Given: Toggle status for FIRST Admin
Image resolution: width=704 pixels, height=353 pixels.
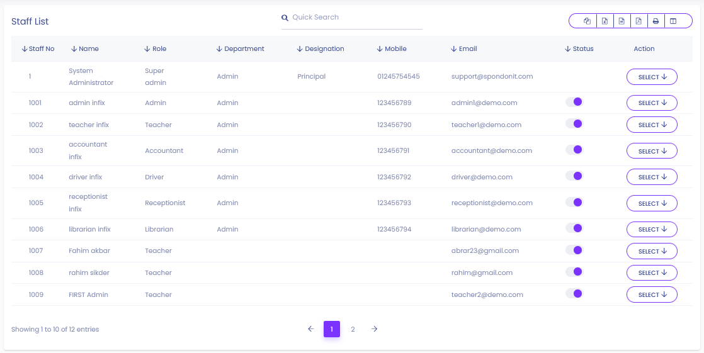Looking at the screenshot, I should click(x=574, y=293).
